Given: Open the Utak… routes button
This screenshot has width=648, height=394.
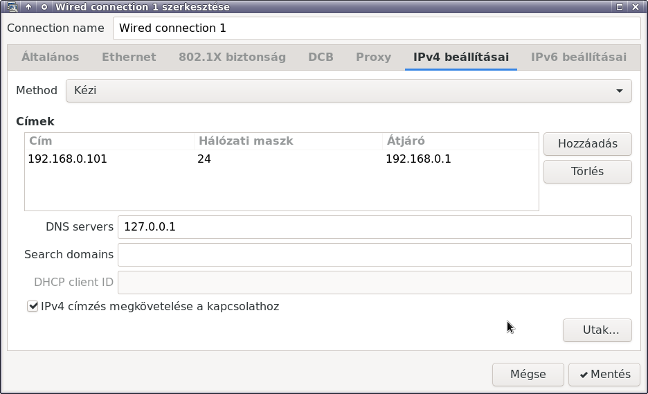Looking at the screenshot, I should point(597,330).
